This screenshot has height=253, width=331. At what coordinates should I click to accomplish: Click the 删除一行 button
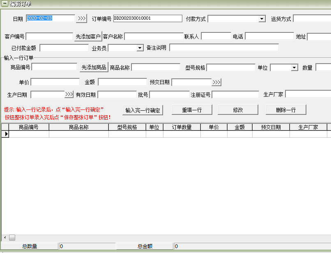[286, 110]
